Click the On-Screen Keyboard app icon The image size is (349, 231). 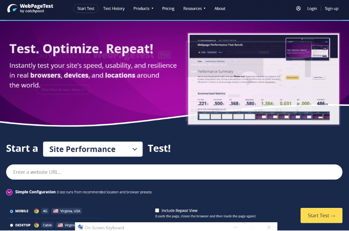coord(80,227)
